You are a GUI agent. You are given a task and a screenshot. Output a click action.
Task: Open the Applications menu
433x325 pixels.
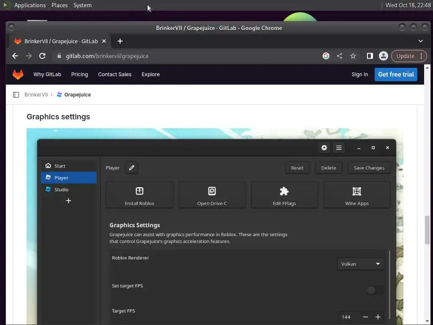point(30,5)
